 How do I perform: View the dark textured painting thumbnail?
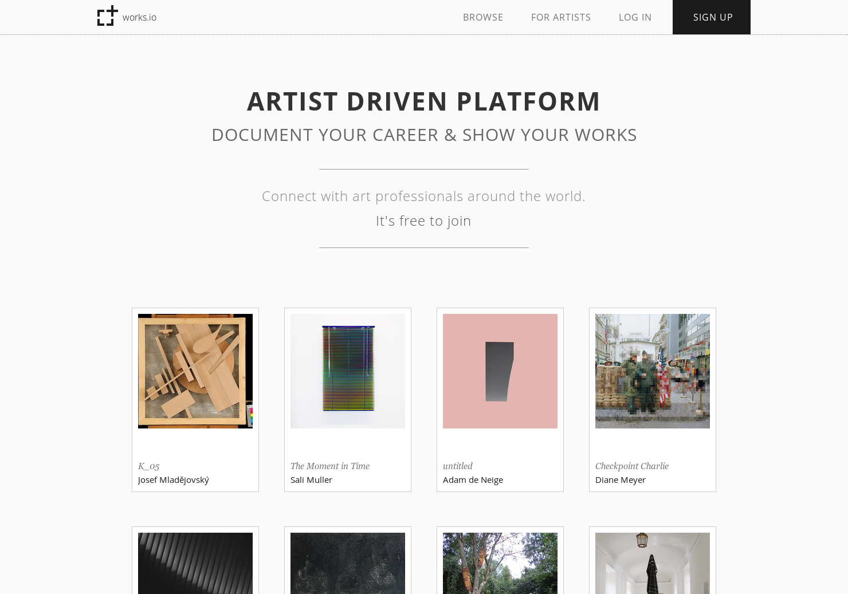coord(347,563)
